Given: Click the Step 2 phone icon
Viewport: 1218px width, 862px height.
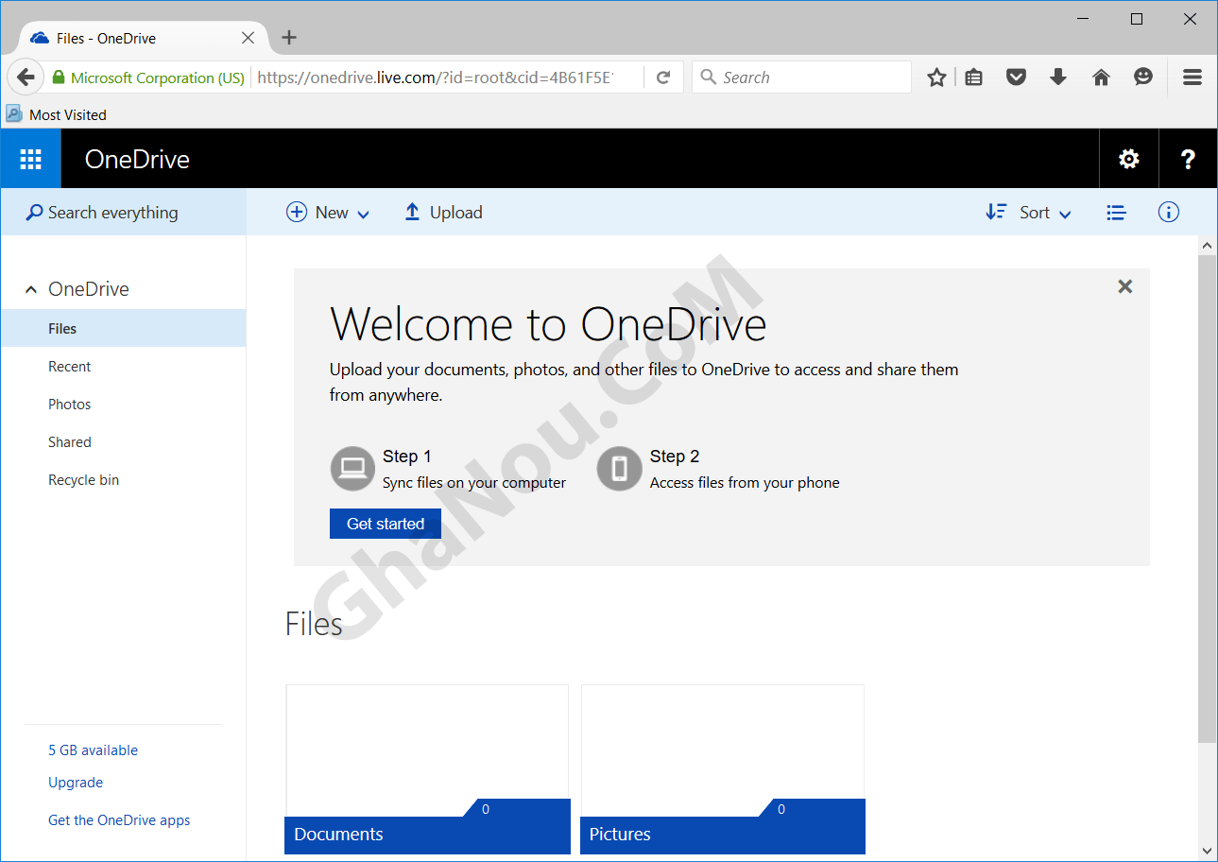Looking at the screenshot, I should 620,469.
